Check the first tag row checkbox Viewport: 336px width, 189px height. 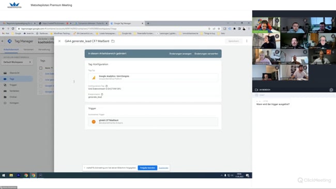coord(41,74)
